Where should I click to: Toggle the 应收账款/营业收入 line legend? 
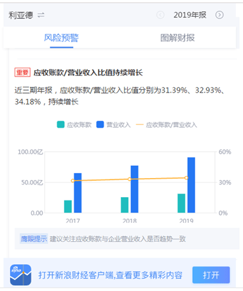[166, 124]
